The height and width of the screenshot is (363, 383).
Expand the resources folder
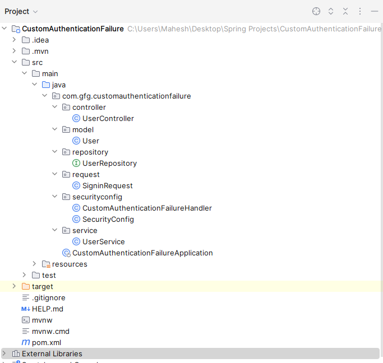click(x=34, y=264)
